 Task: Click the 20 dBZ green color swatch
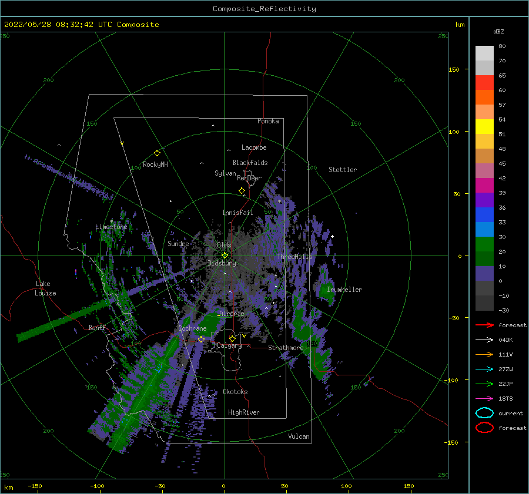pyautogui.click(x=484, y=244)
